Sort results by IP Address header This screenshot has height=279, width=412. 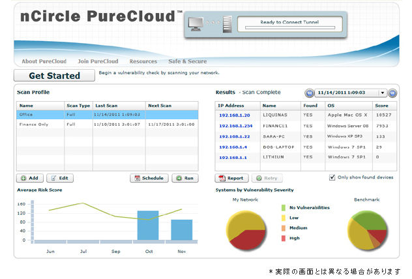(x=237, y=106)
